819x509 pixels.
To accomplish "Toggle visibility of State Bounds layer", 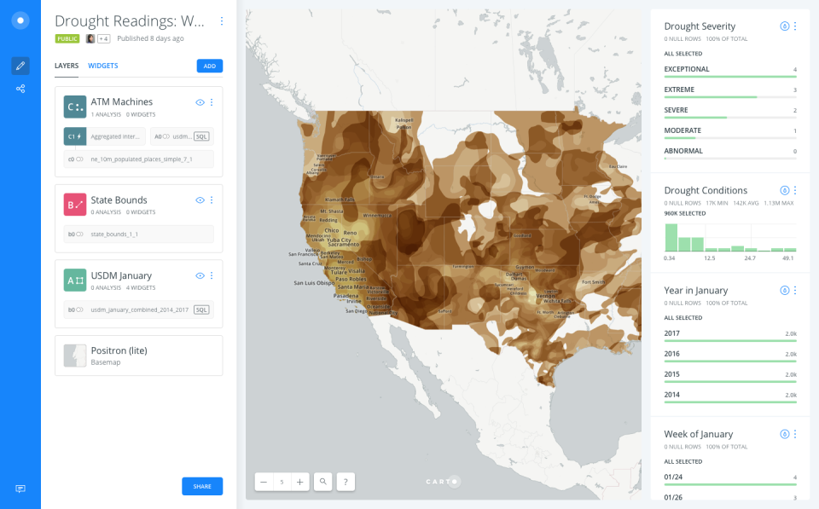I will [x=200, y=200].
